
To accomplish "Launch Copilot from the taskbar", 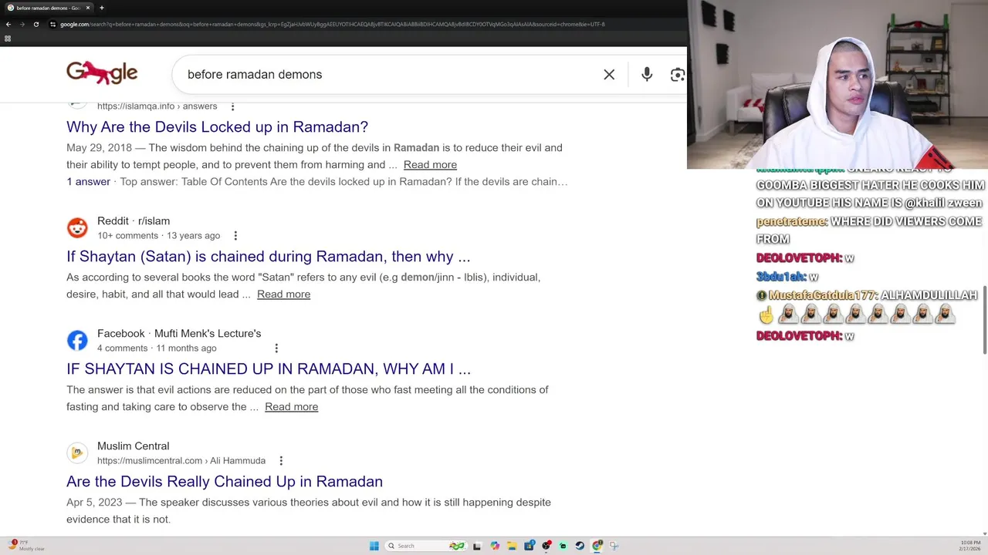I will [495, 546].
